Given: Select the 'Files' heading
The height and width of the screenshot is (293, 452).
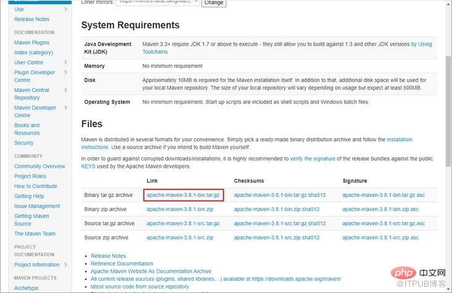Looking at the screenshot, I should 91,124.
